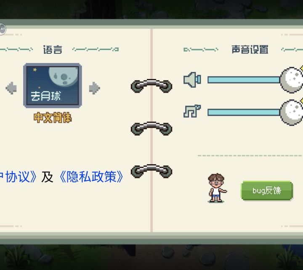This screenshot has width=303, height=270.
Task: Open the user agreement 协议 link
Action: [18, 177]
